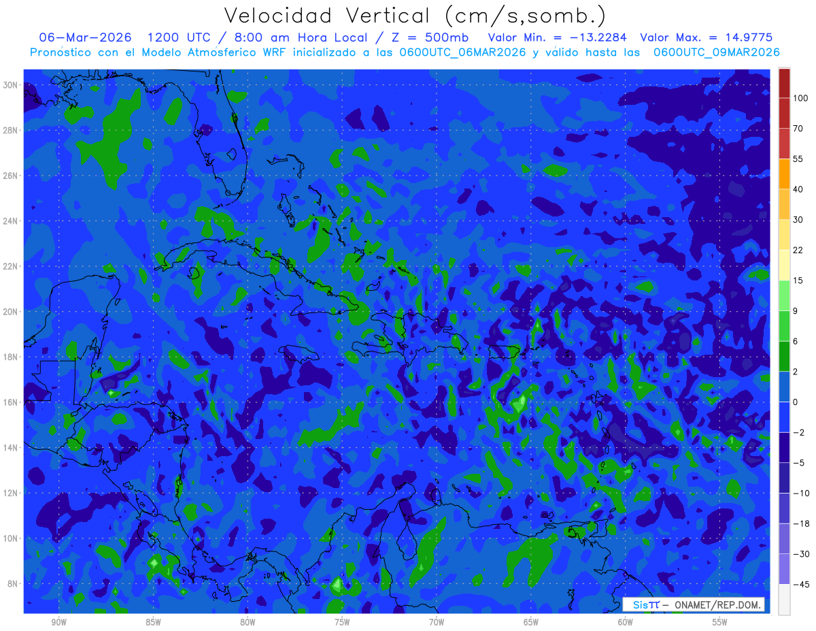Click the latitude axis label "16N"
Viewport: 816px width, 631px height.
[11, 402]
